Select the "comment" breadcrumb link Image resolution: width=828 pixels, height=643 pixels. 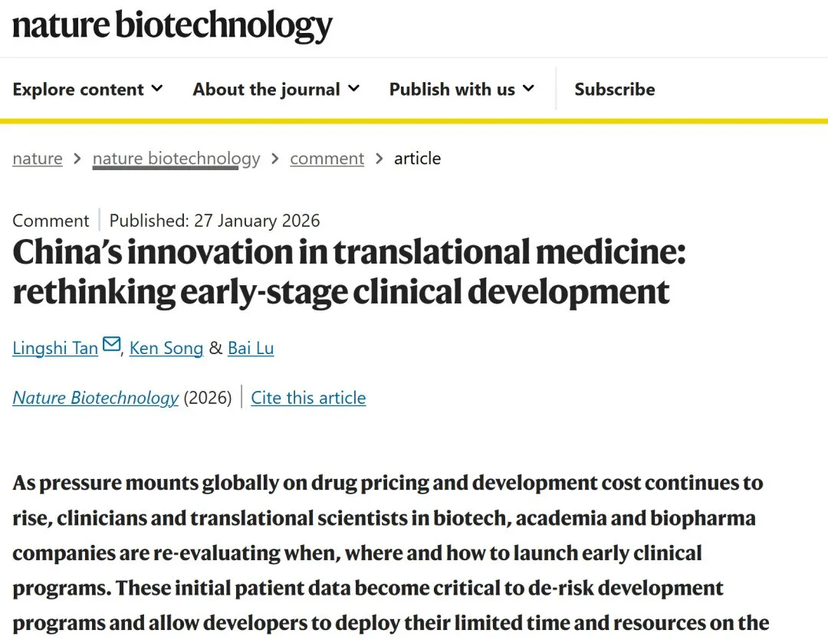click(x=327, y=159)
